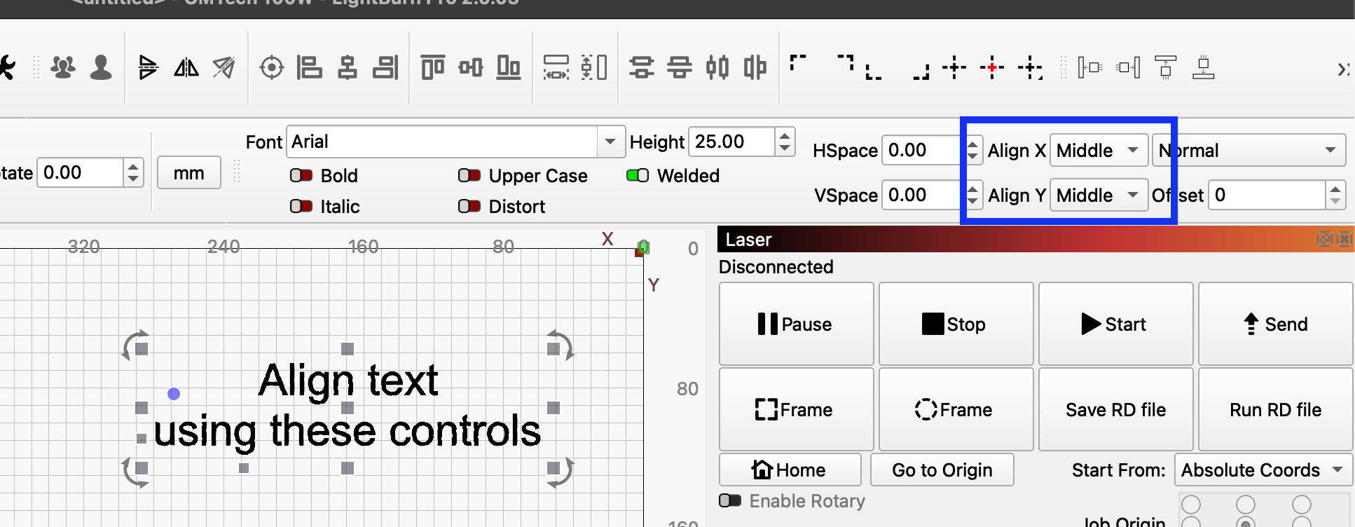
Task: Decrease VSpace using the down stepper arrow
Action: coord(972,202)
